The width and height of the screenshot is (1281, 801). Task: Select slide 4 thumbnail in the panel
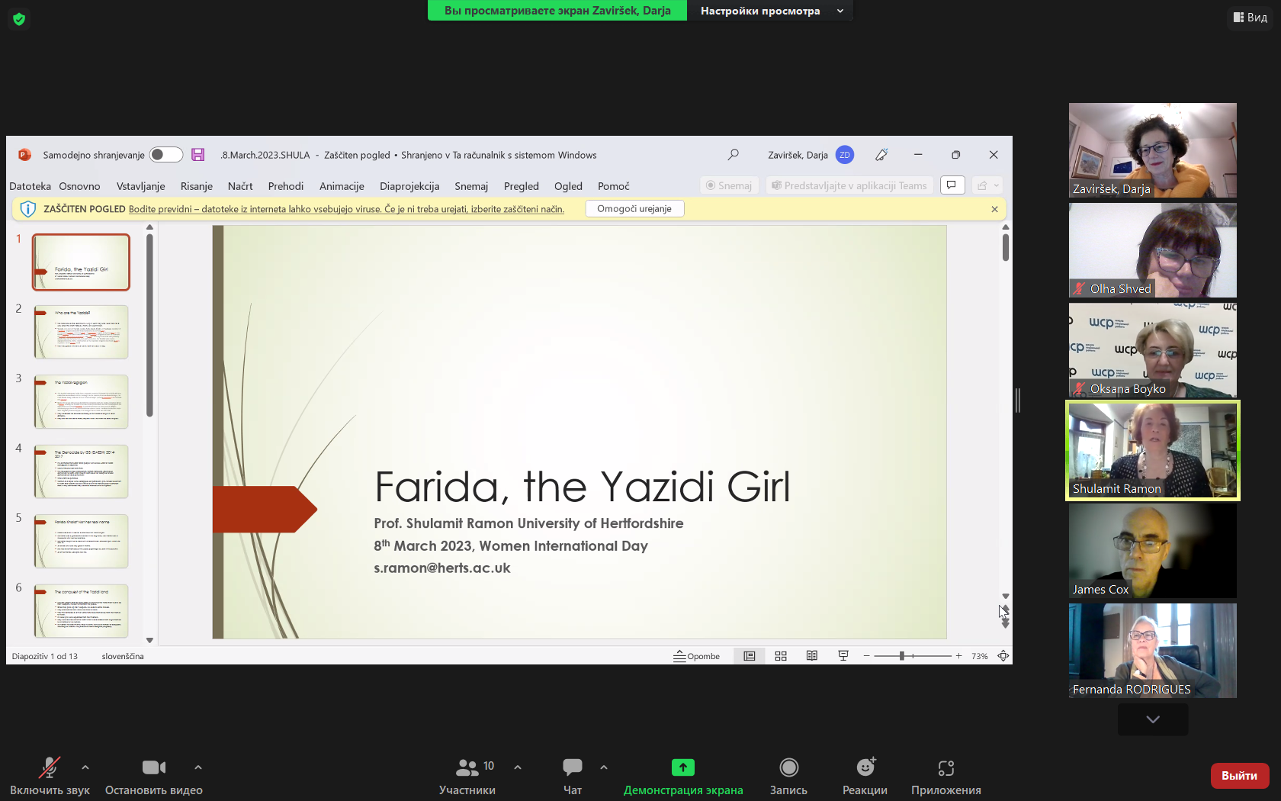(81, 471)
